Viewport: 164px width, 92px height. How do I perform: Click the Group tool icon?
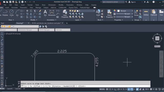pos(136,13)
